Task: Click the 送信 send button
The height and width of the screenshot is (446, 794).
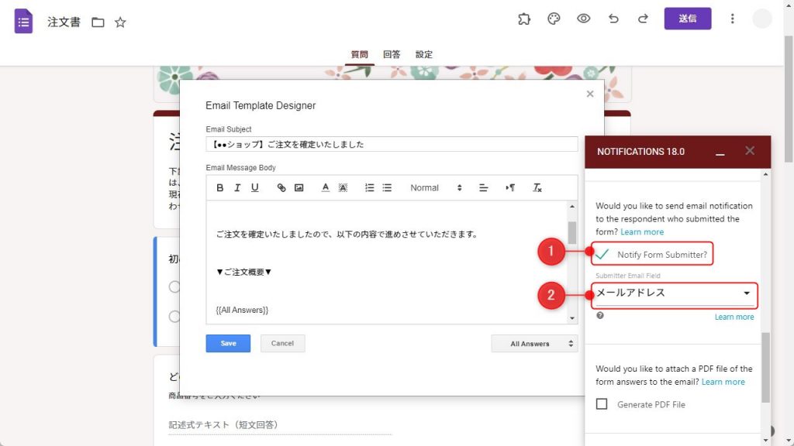Action: [688, 19]
